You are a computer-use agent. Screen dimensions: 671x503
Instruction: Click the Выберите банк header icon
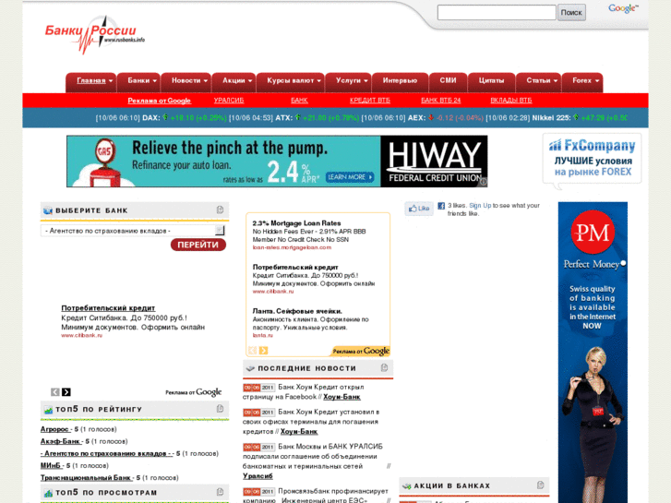coord(48,210)
